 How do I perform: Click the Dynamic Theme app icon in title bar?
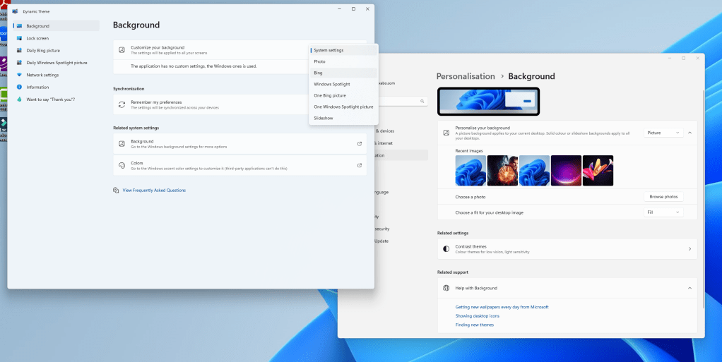pyautogui.click(x=16, y=11)
